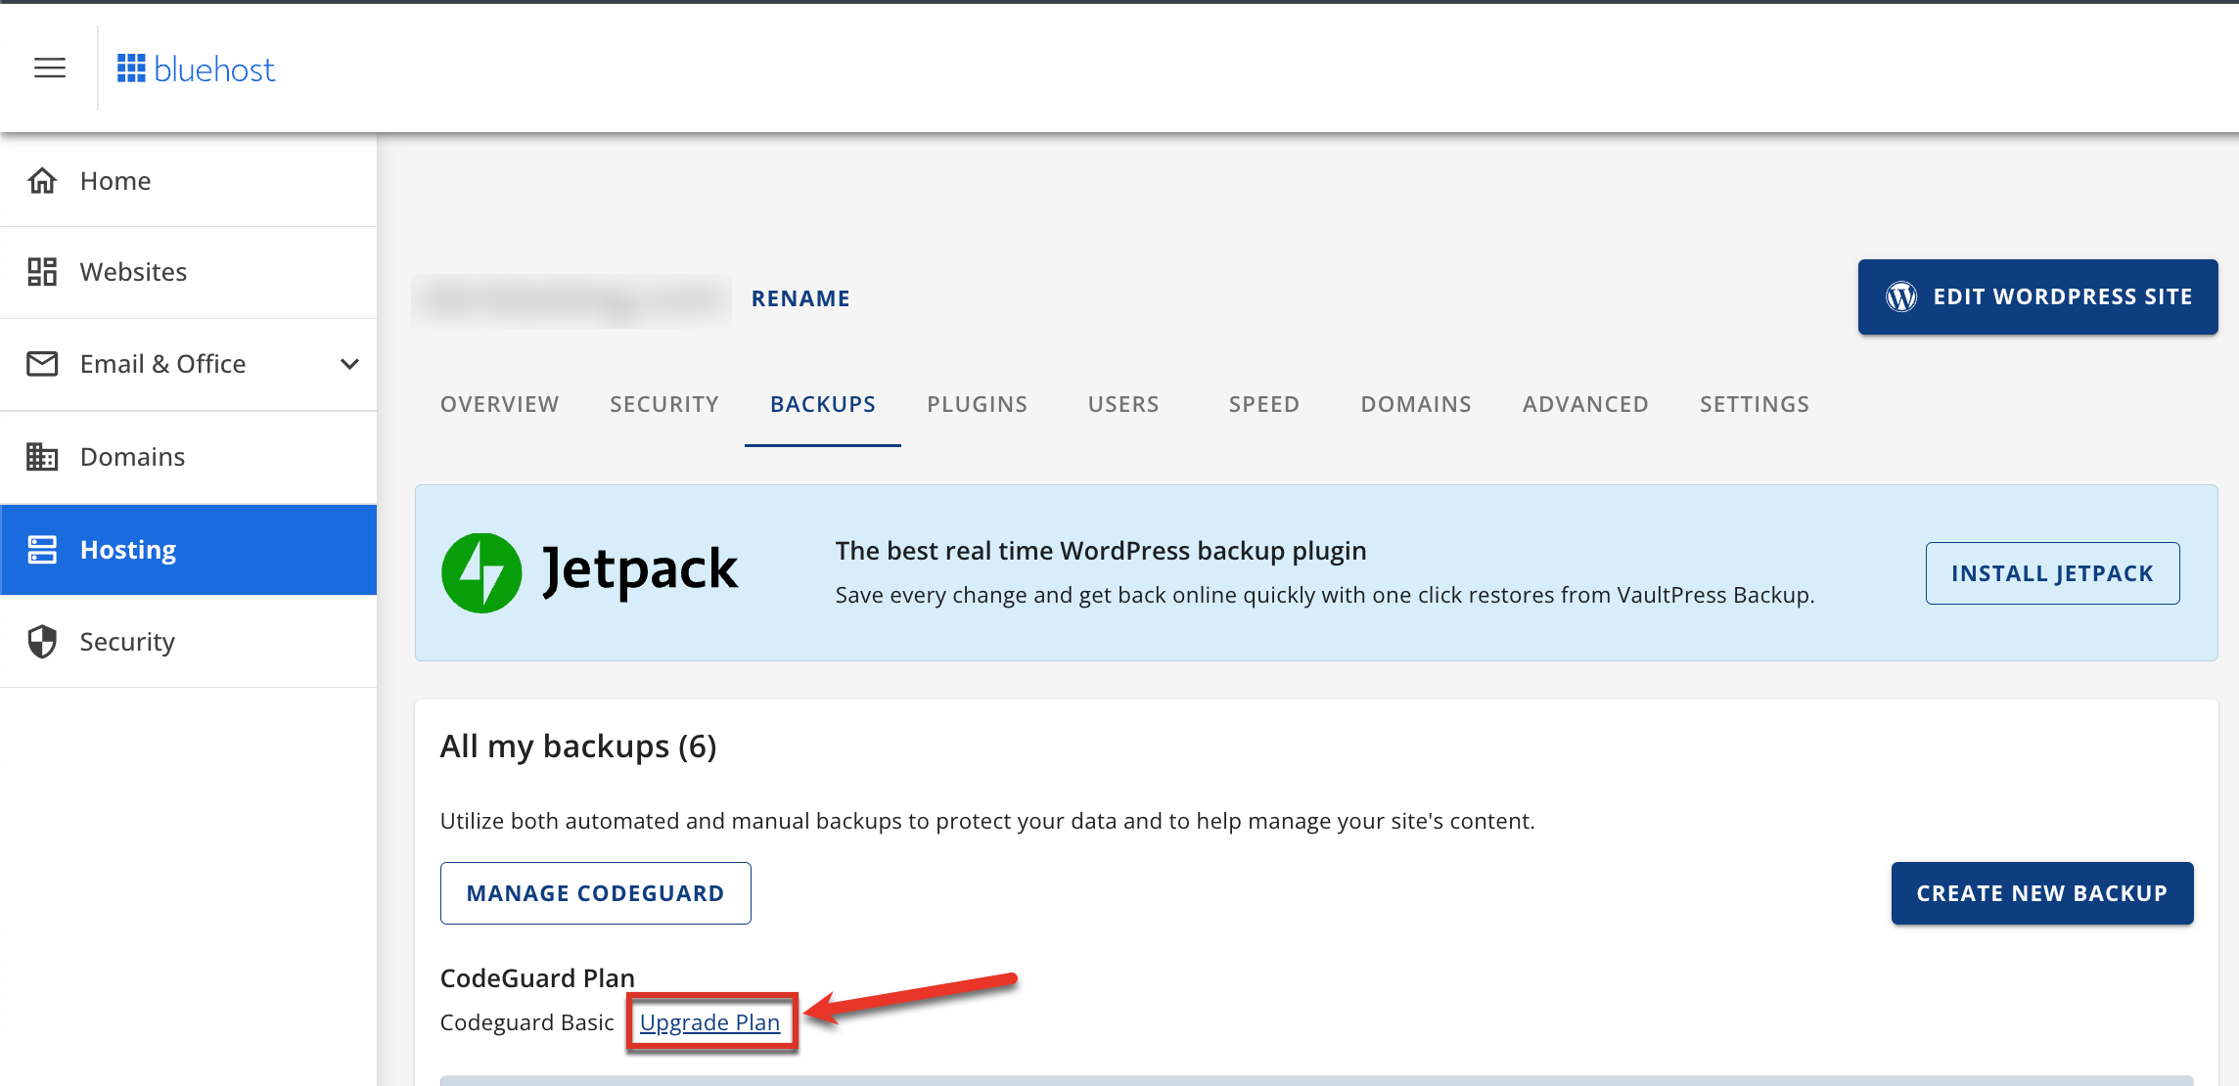Click the Bluehost logo
Screen dimensions: 2239x1086
[196, 69]
